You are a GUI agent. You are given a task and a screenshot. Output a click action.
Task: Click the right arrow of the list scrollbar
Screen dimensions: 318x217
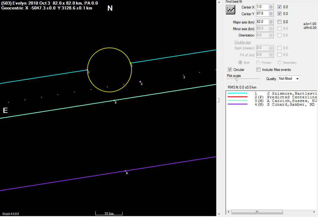tap(315, 212)
